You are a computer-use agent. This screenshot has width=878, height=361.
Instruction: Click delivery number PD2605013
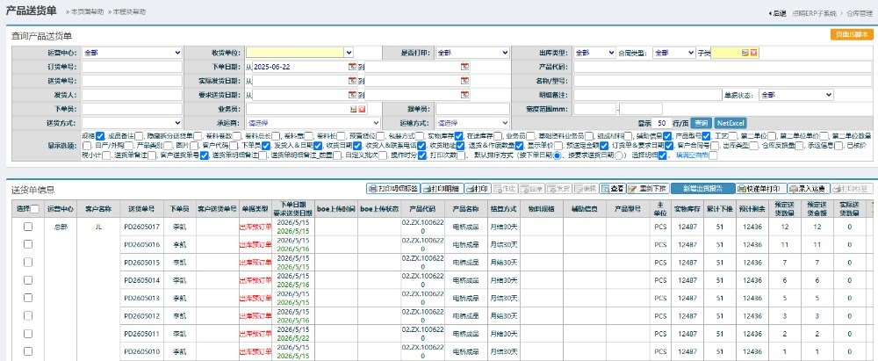(141, 298)
